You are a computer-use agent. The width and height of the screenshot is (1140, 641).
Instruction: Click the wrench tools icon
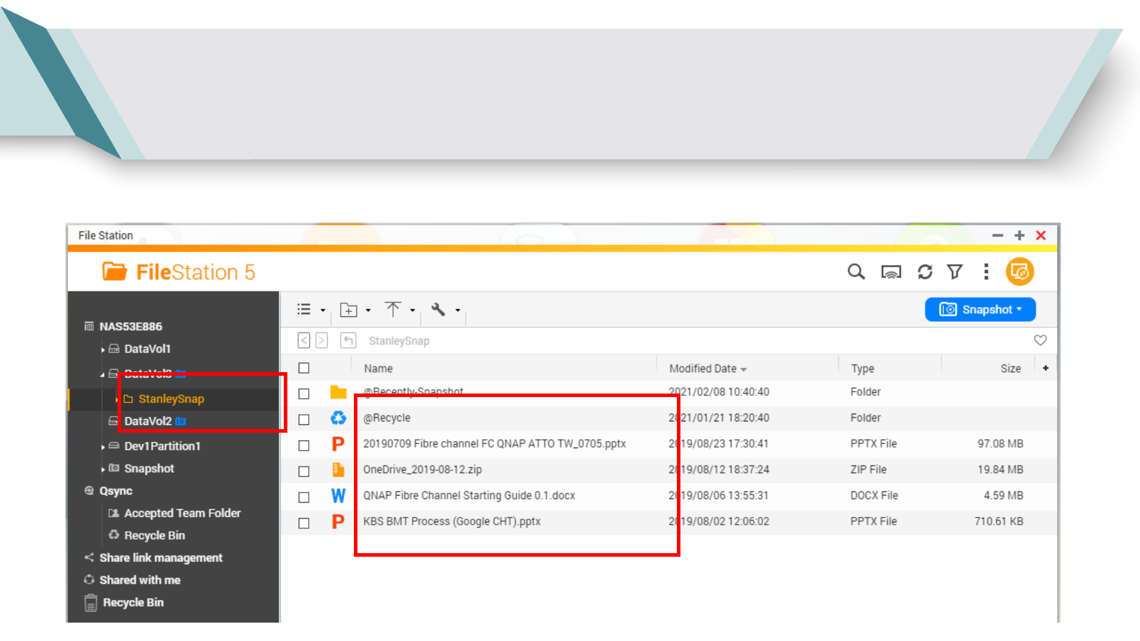438,309
